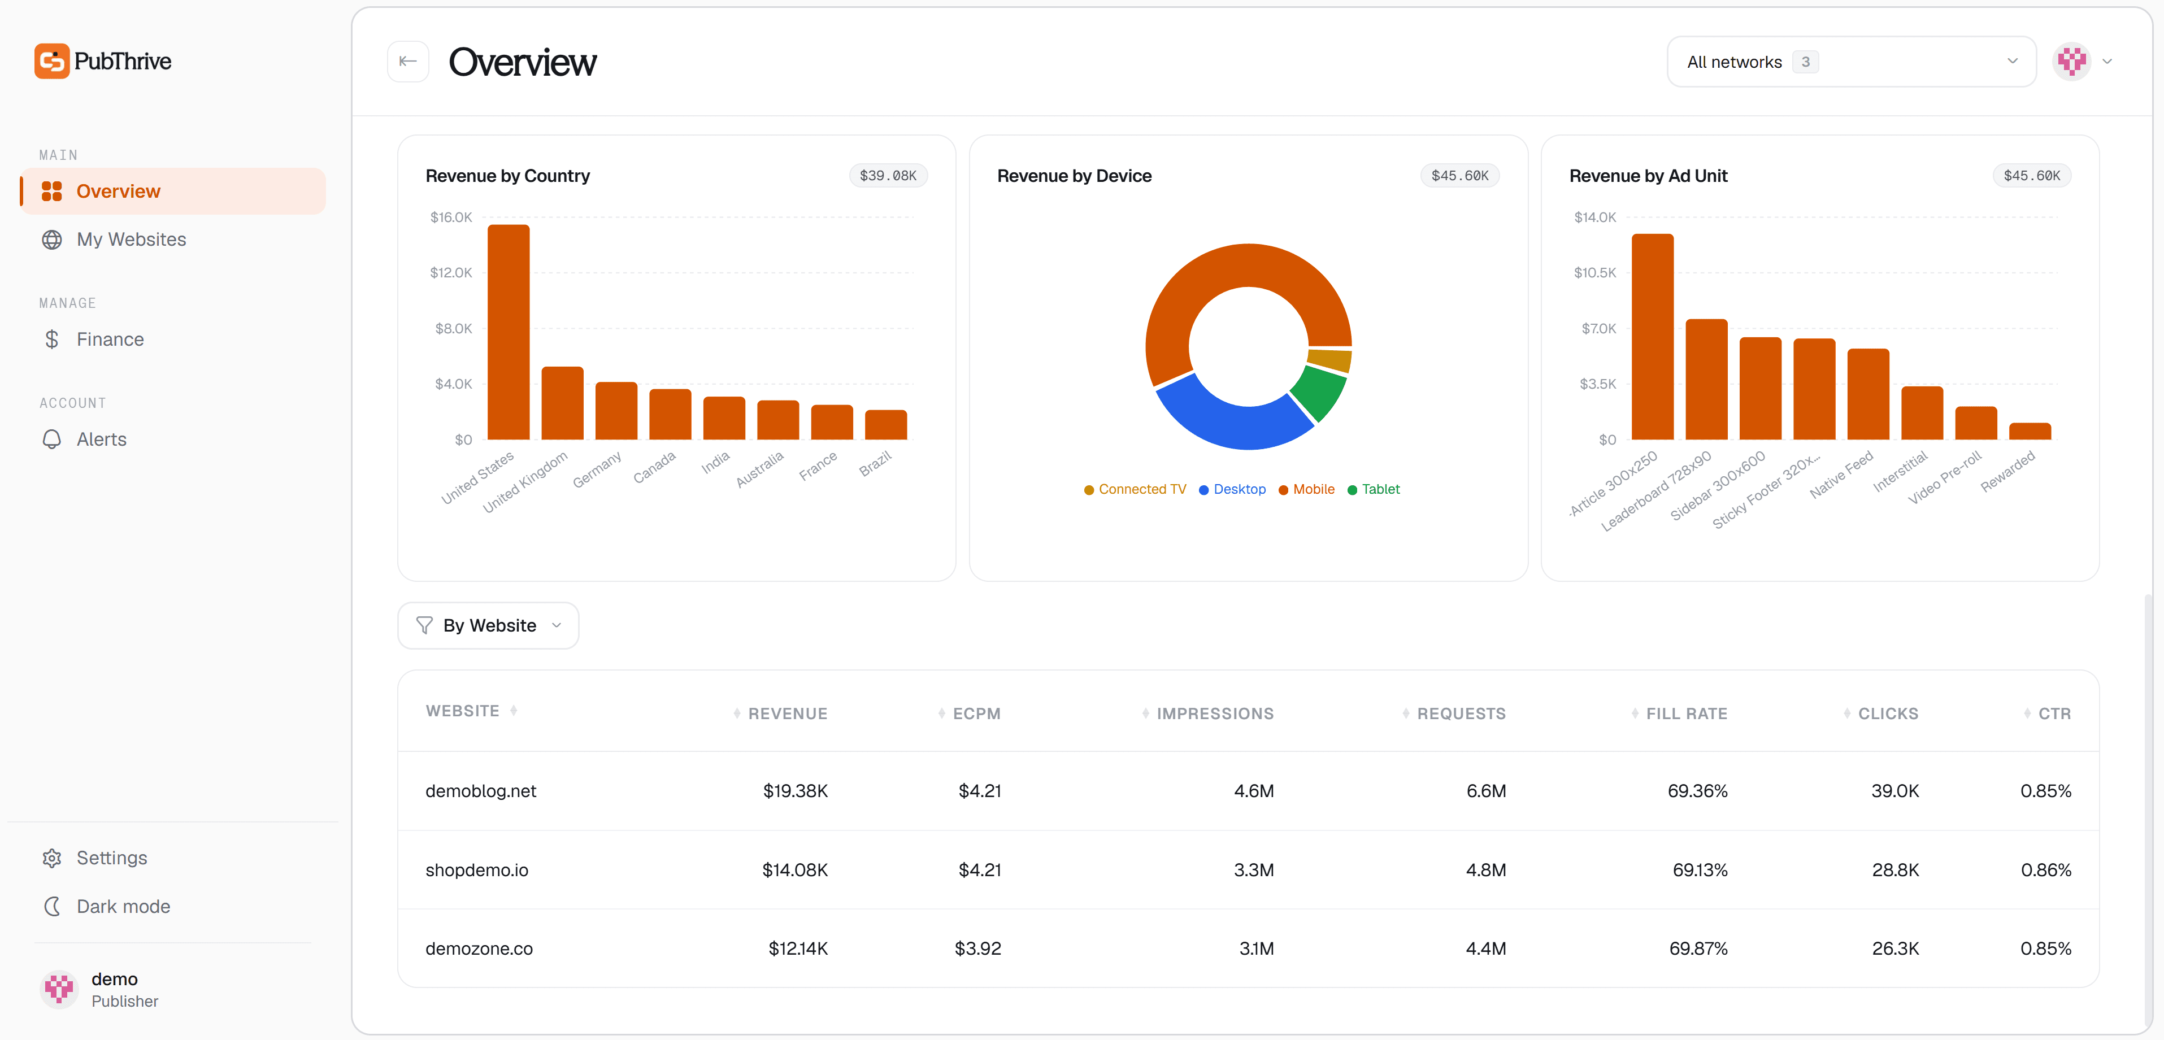2164x1040 pixels.
Task: Sort table by Requests icon
Action: pyautogui.click(x=1406, y=713)
